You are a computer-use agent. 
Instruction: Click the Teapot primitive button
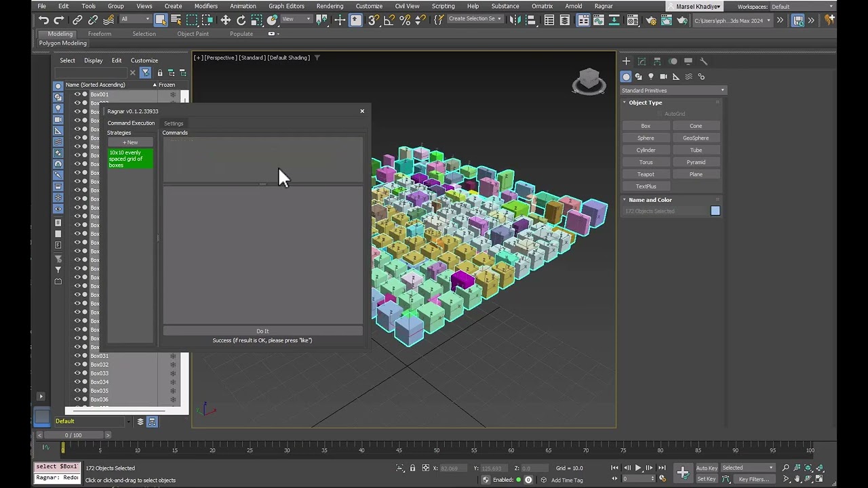tap(646, 174)
